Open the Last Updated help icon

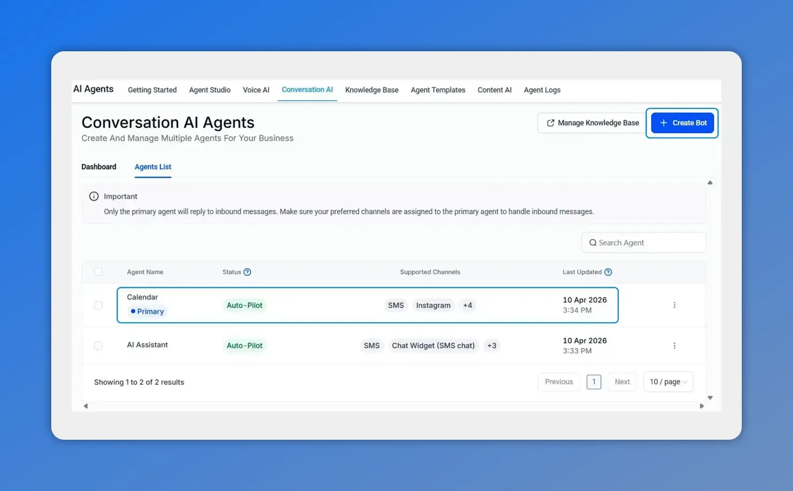click(608, 272)
